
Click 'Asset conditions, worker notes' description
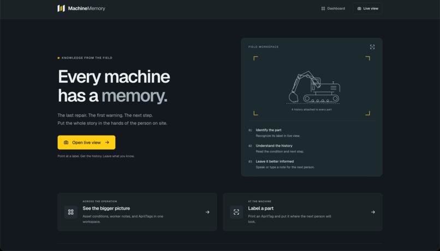(123, 219)
